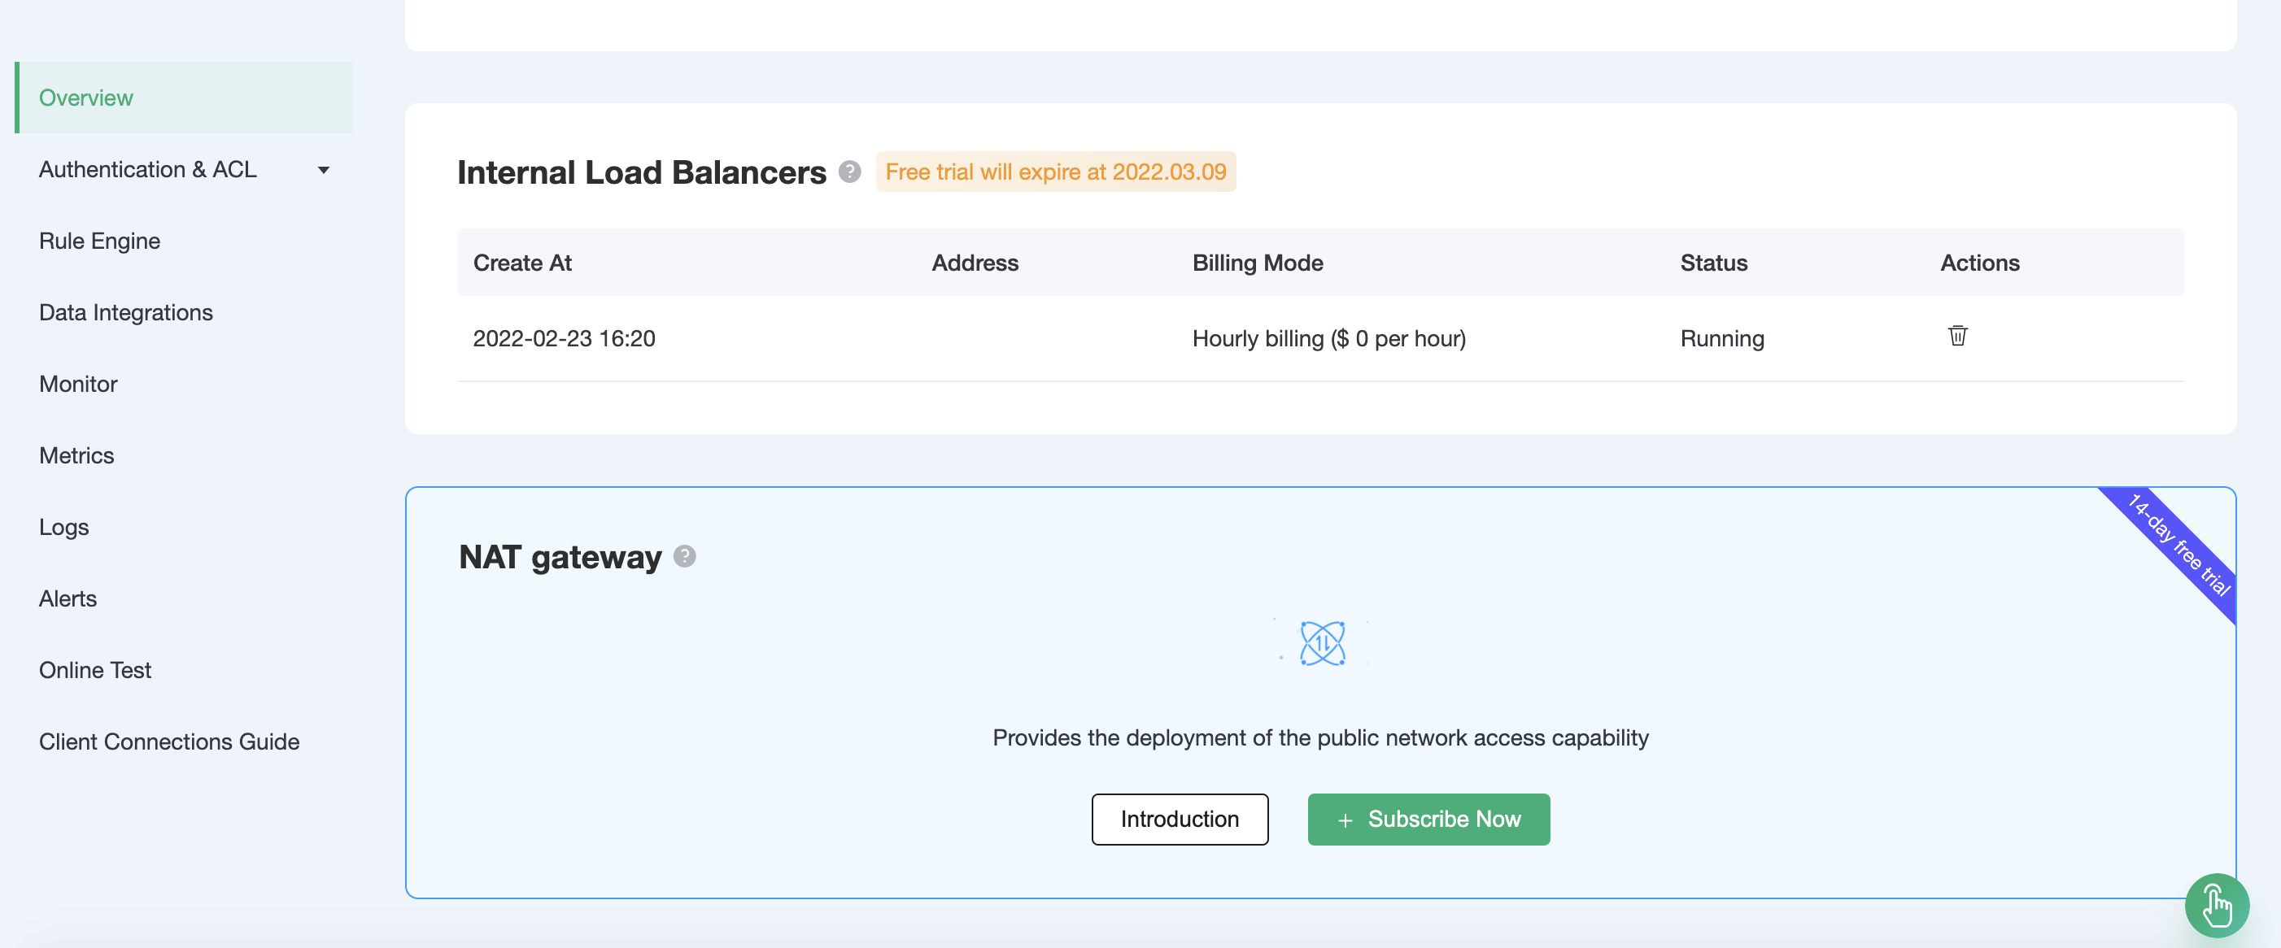Open Online Test tool
The height and width of the screenshot is (948, 2281).
(94, 670)
